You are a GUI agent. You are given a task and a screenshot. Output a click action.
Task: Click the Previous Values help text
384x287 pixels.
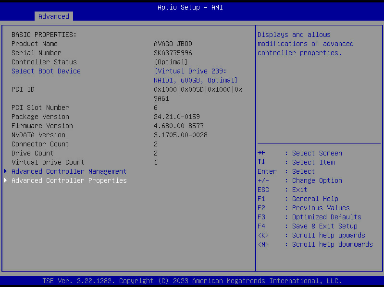(x=321, y=208)
